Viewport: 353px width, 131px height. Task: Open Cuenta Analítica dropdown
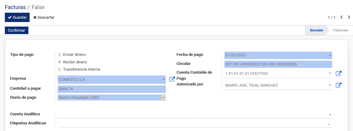[x=330, y=115]
